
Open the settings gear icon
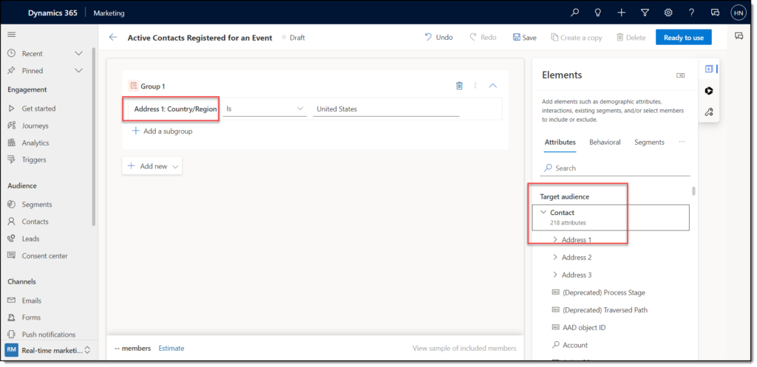(668, 13)
